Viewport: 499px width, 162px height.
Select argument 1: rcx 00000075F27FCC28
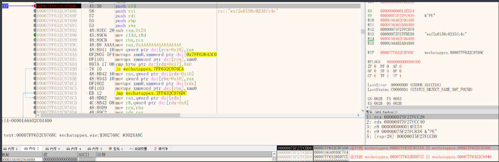(432, 117)
